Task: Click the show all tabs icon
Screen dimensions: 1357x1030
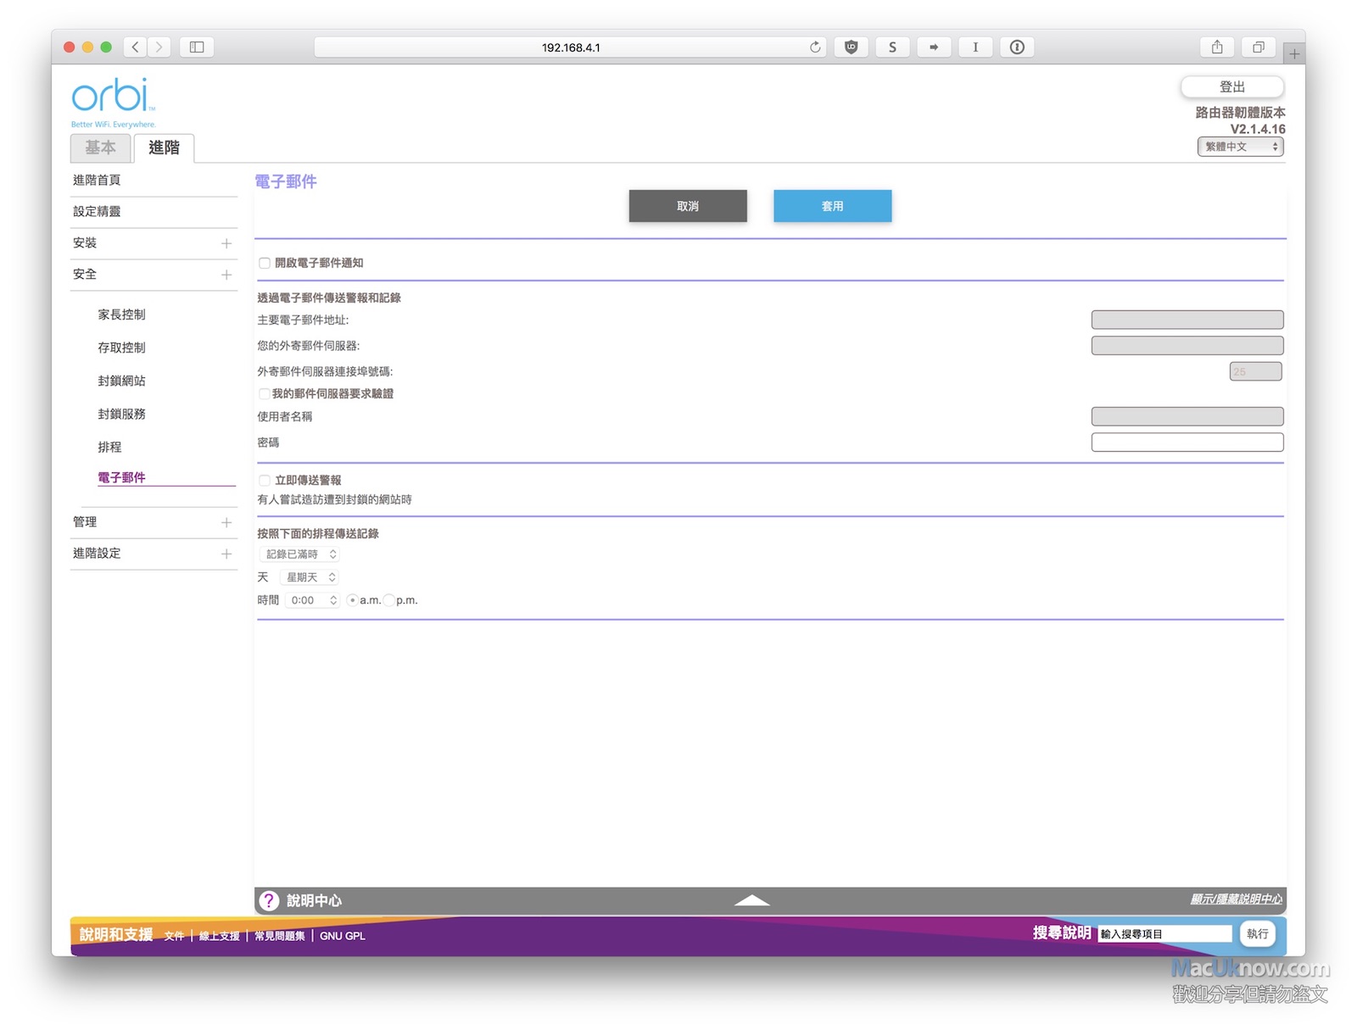Action: [1259, 47]
